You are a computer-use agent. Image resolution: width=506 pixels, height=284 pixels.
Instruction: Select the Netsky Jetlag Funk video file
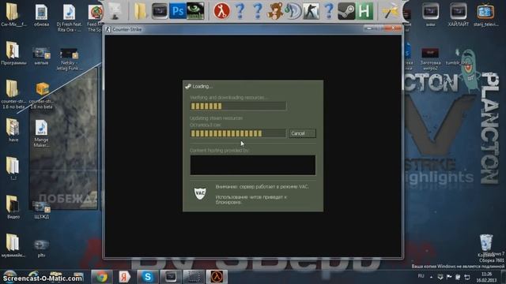pyautogui.click(x=69, y=59)
